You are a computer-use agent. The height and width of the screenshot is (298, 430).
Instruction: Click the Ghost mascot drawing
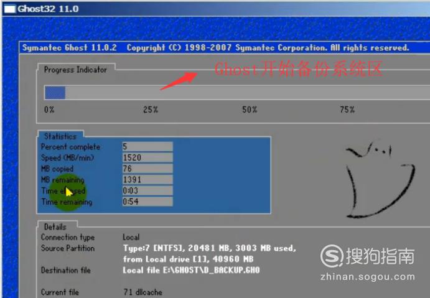click(380, 179)
